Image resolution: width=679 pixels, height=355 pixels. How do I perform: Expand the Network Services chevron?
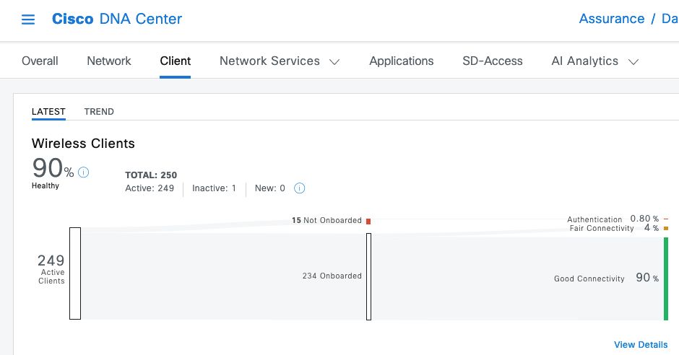[x=334, y=62]
